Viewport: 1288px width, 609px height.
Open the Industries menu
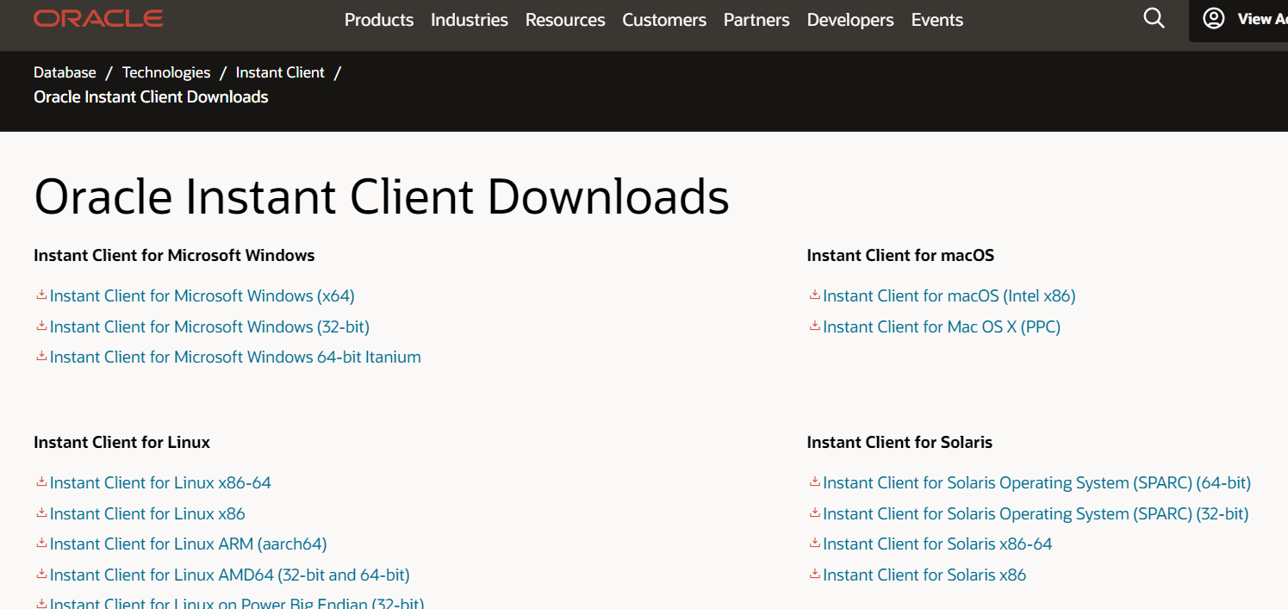click(x=470, y=20)
